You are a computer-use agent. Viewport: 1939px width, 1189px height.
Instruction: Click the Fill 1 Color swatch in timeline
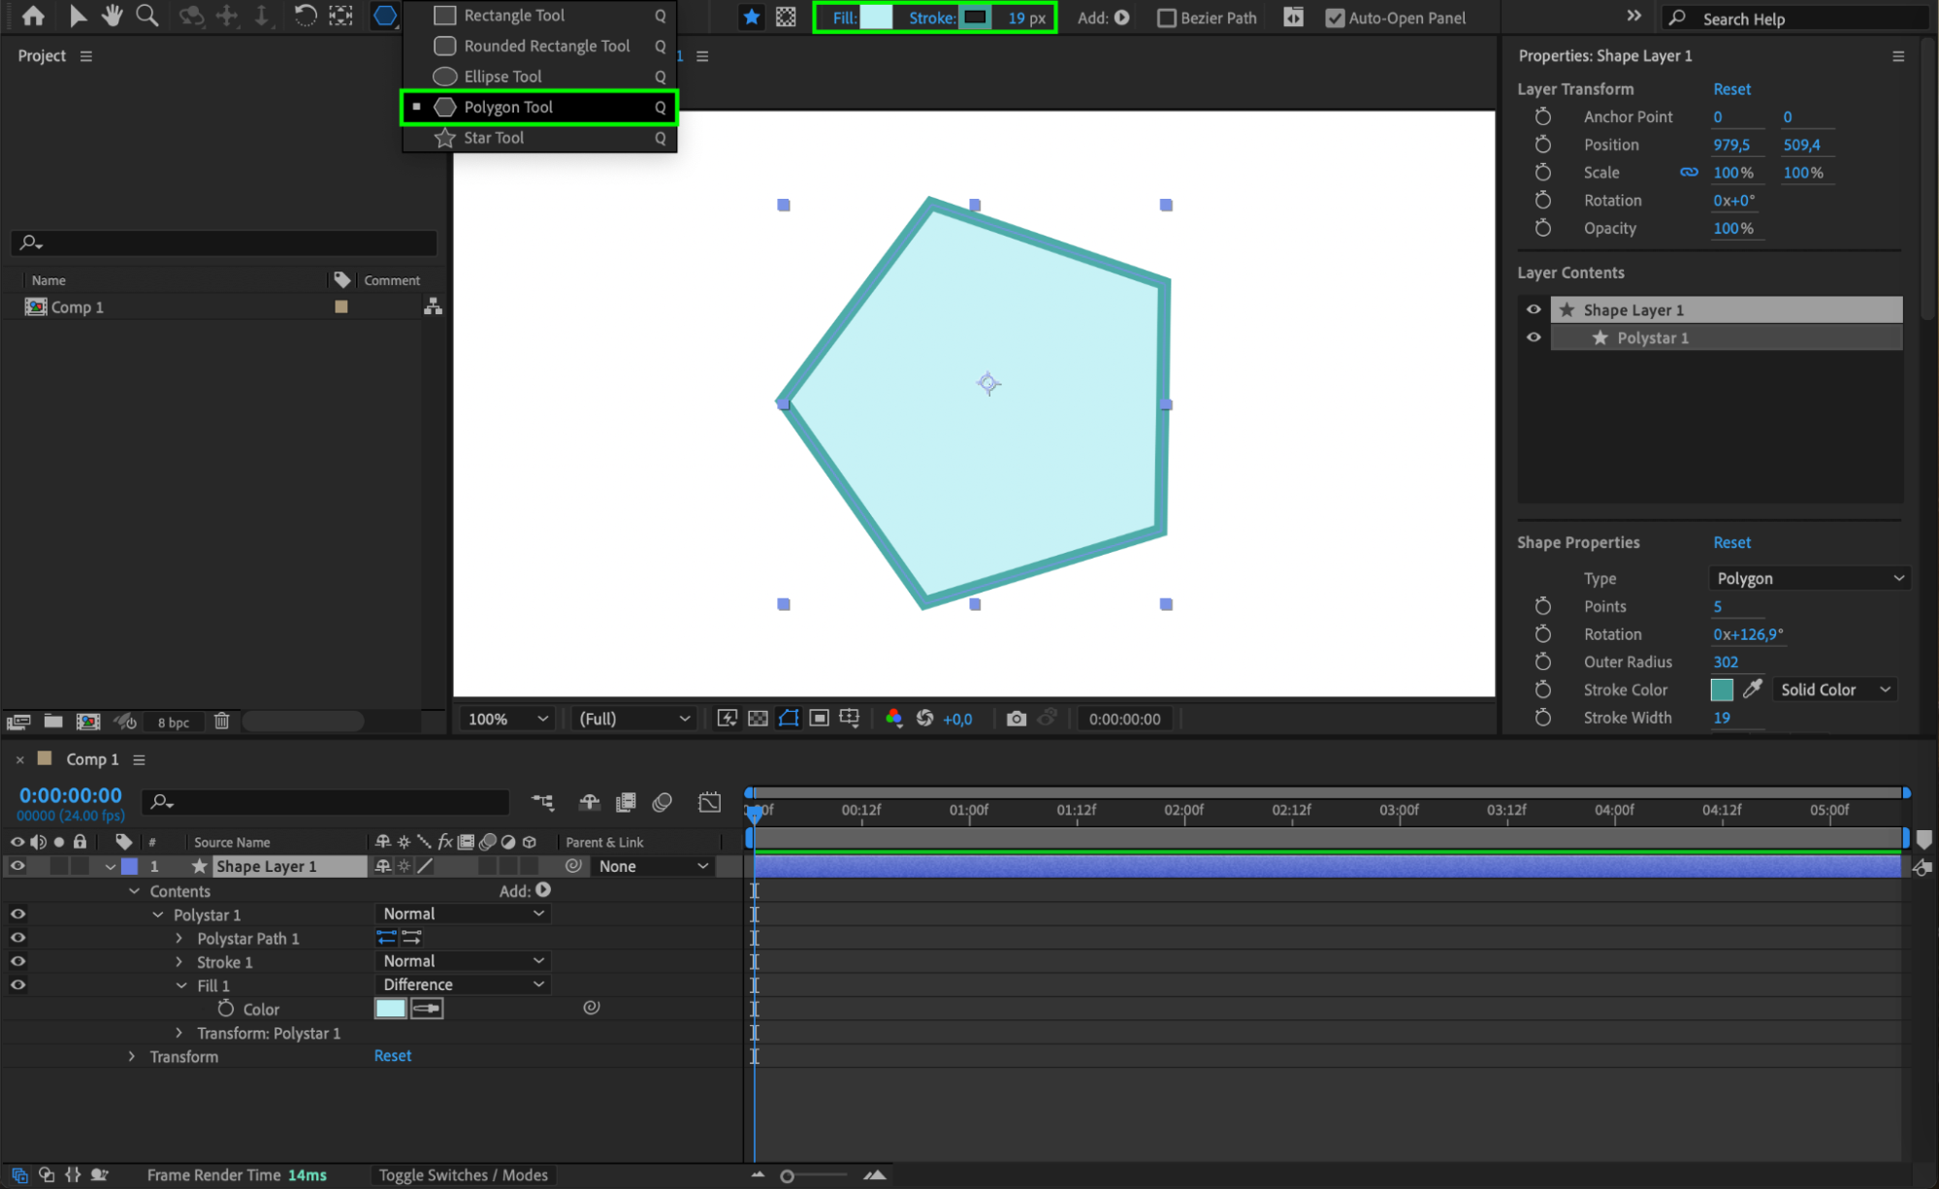coord(390,1009)
